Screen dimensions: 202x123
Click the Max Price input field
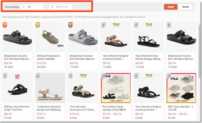[x=61, y=7]
